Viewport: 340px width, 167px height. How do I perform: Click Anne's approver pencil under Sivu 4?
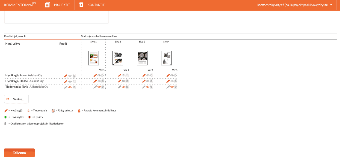point(168,75)
